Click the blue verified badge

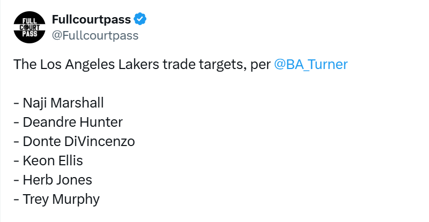point(140,20)
